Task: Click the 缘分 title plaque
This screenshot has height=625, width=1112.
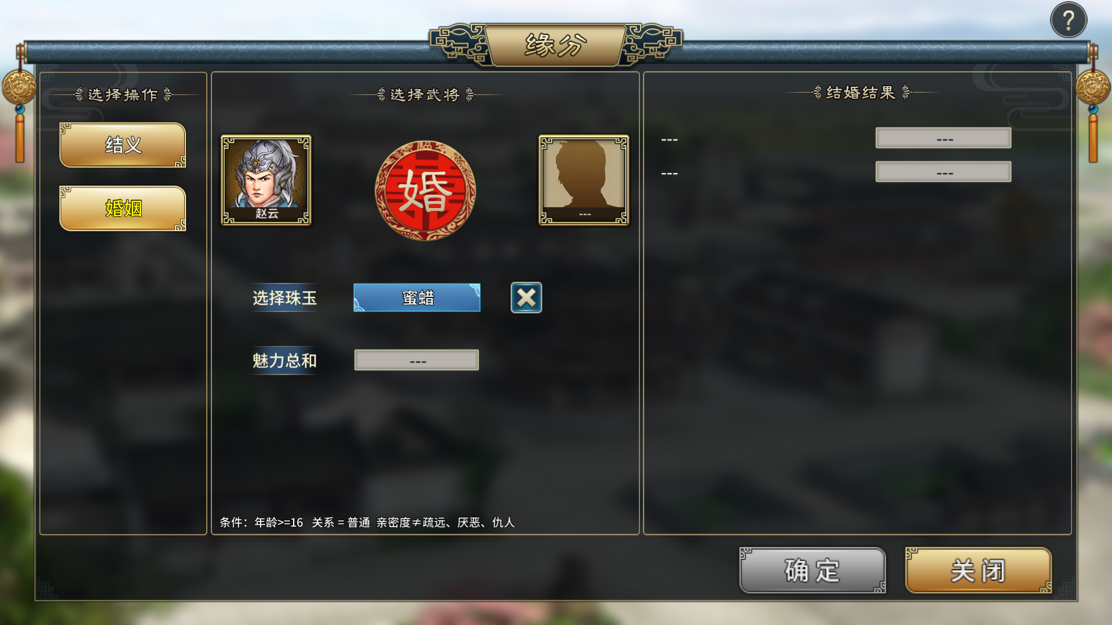Action: click(555, 45)
